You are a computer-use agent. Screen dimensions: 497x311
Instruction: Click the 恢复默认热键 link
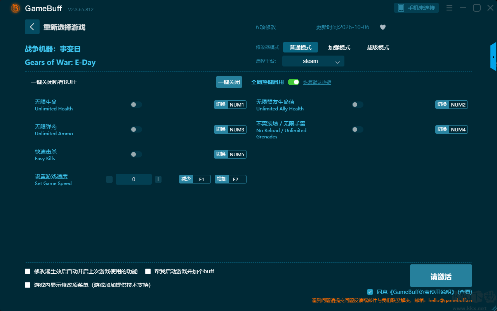(x=317, y=82)
